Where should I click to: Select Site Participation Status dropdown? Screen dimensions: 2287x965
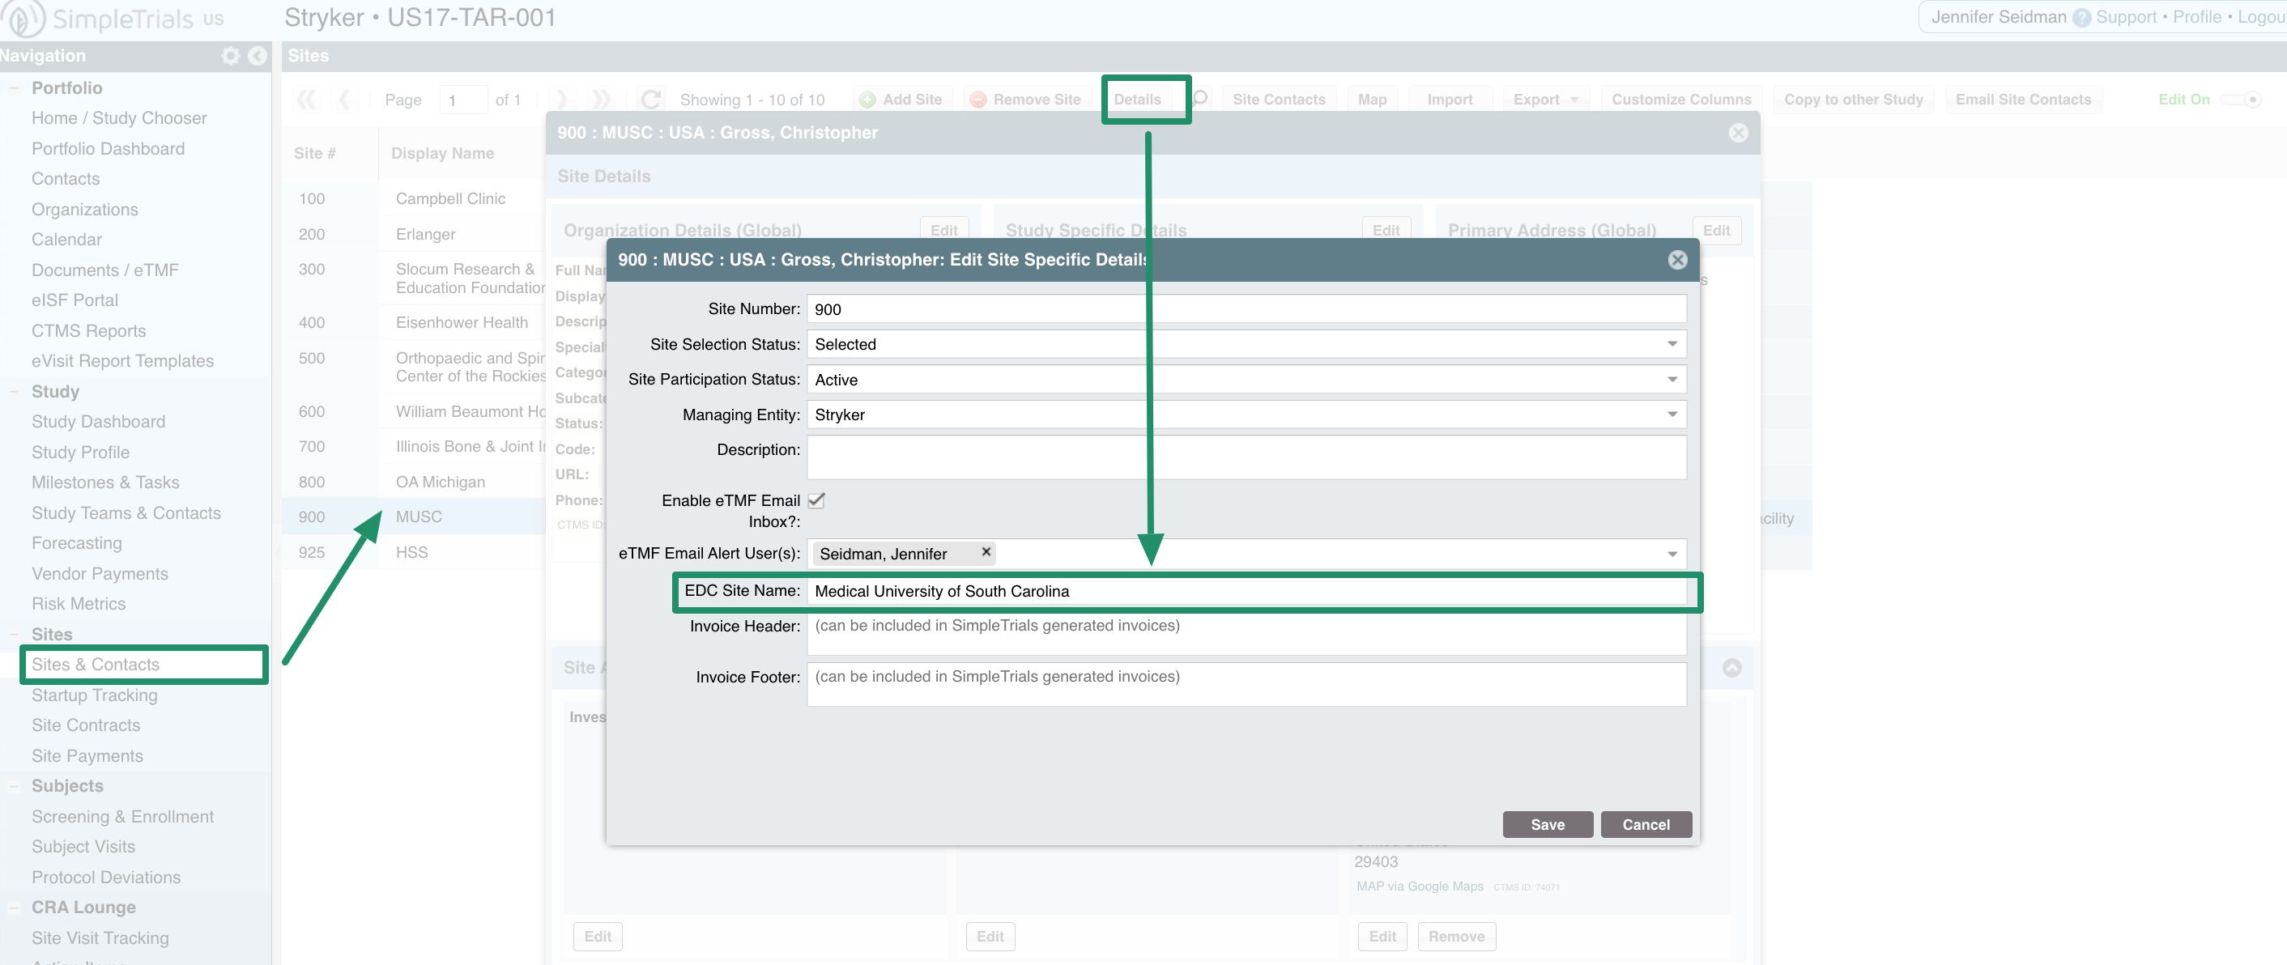[1247, 379]
